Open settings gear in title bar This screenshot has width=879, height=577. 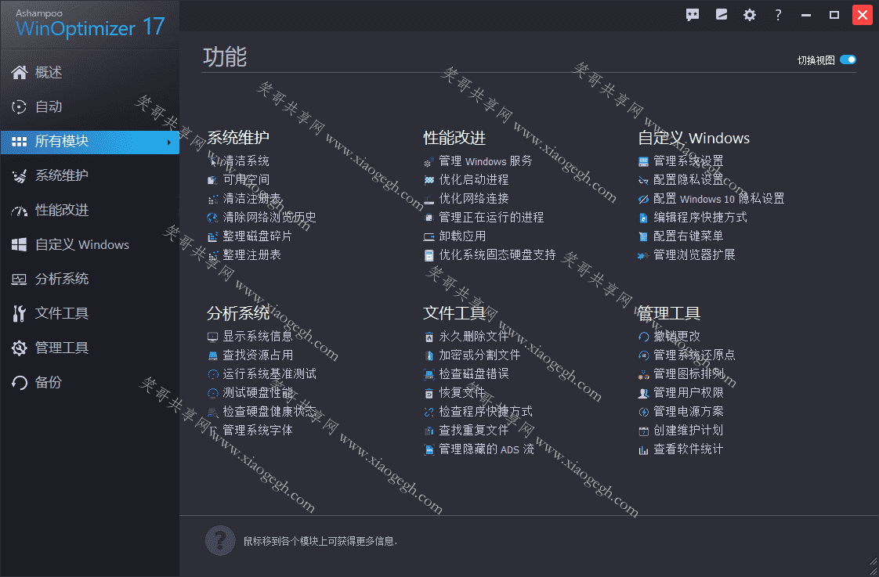[750, 15]
